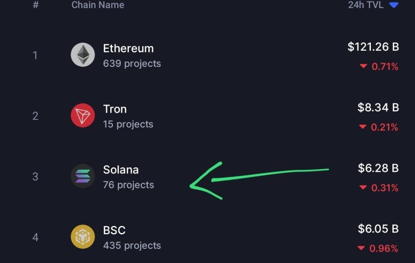The width and height of the screenshot is (415, 263).
Task: Click Solana's $6.28 B TVL value
Action: click(378, 168)
